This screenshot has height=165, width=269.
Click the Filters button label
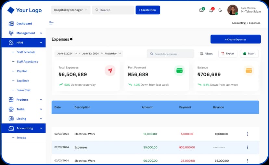click(209, 54)
